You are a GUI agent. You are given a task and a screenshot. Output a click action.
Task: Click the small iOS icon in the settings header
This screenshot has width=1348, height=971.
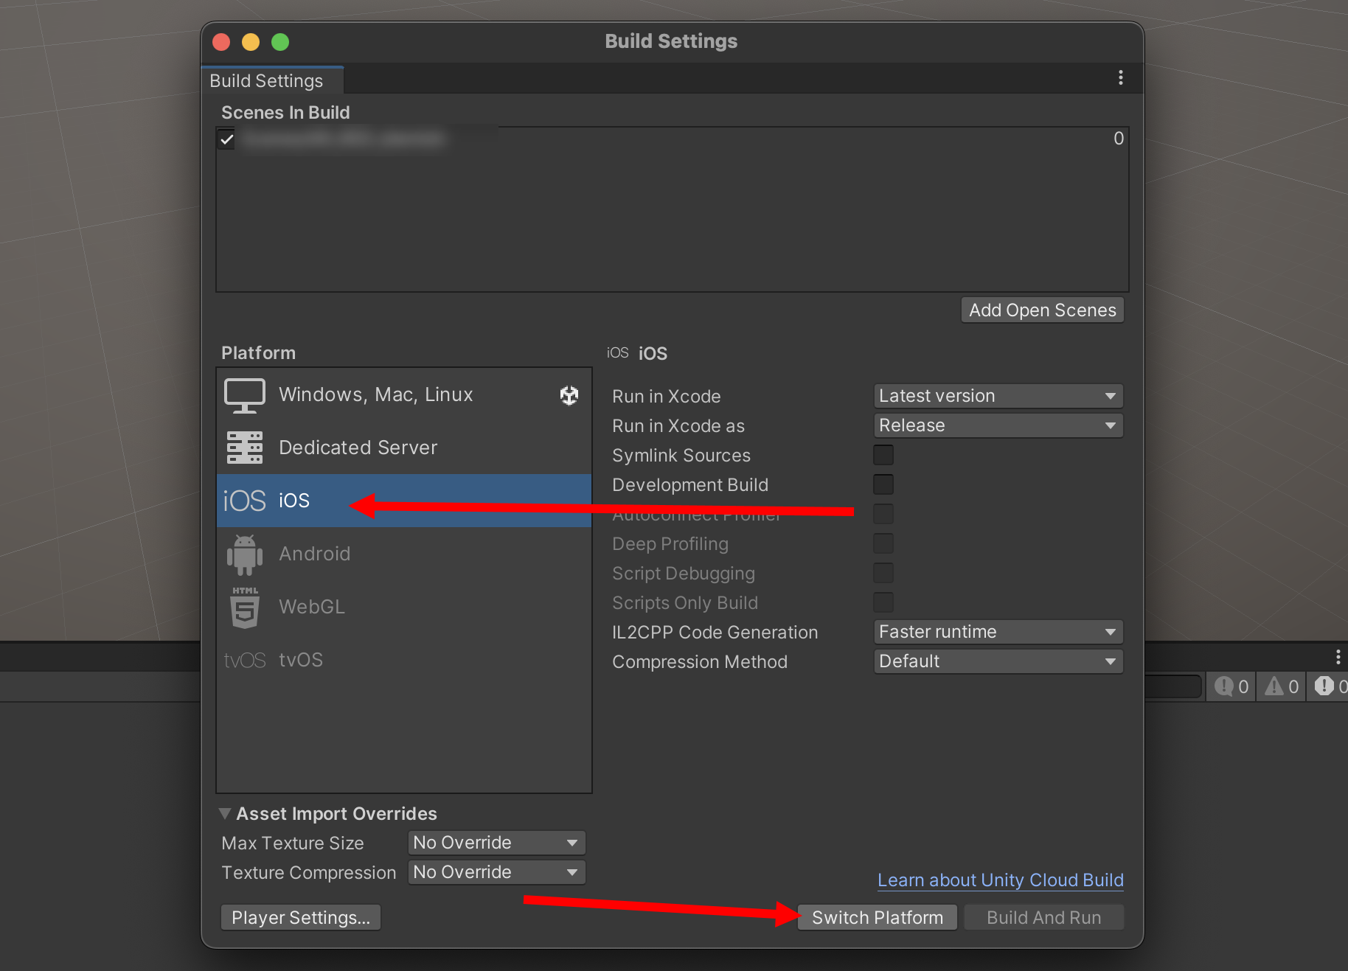[618, 353]
